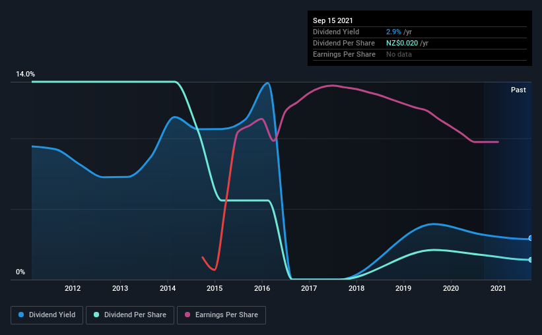Screen dimensions: 542x335
Task: Click the 2021 x-axis label
Action: pyautogui.click(x=498, y=288)
